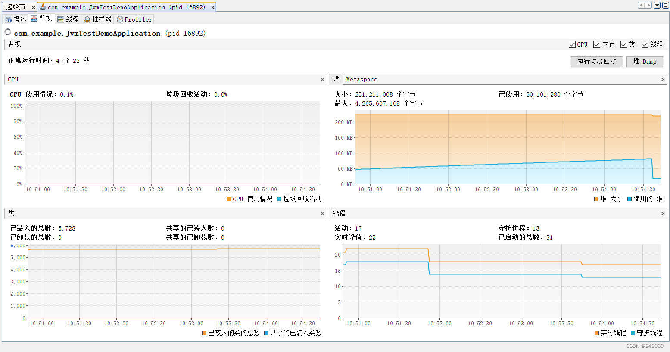
Task: Open the 抽样器 sampler tab
Action: click(x=97, y=19)
